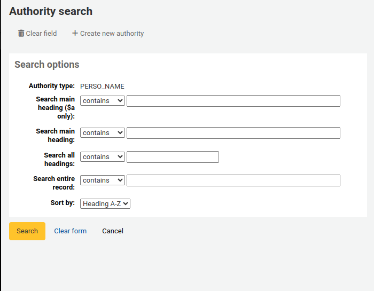Click the Clear form link
The height and width of the screenshot is (291, 374).
(70, 231)
